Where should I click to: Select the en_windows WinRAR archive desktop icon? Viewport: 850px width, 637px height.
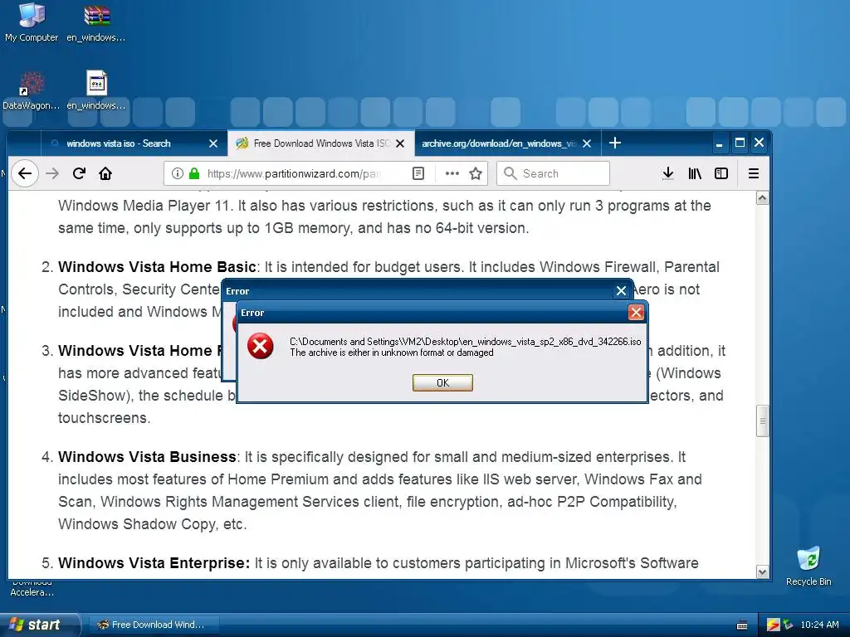click(x=96, y=22)
